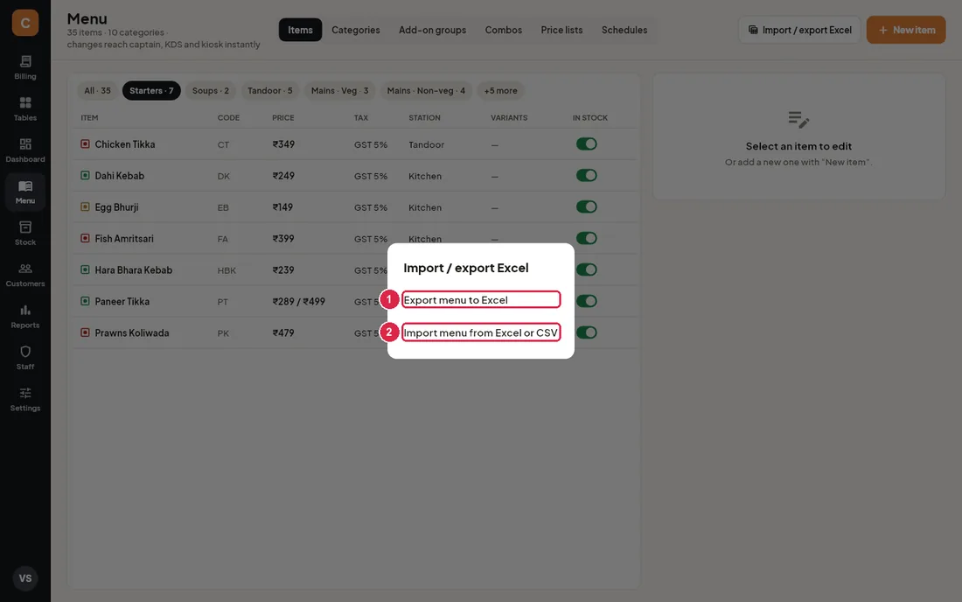Filter by Mains · Veg · 3 chip
Viewport: 962px width, 602px height.
pyautogui.click(x=340, y=91)
